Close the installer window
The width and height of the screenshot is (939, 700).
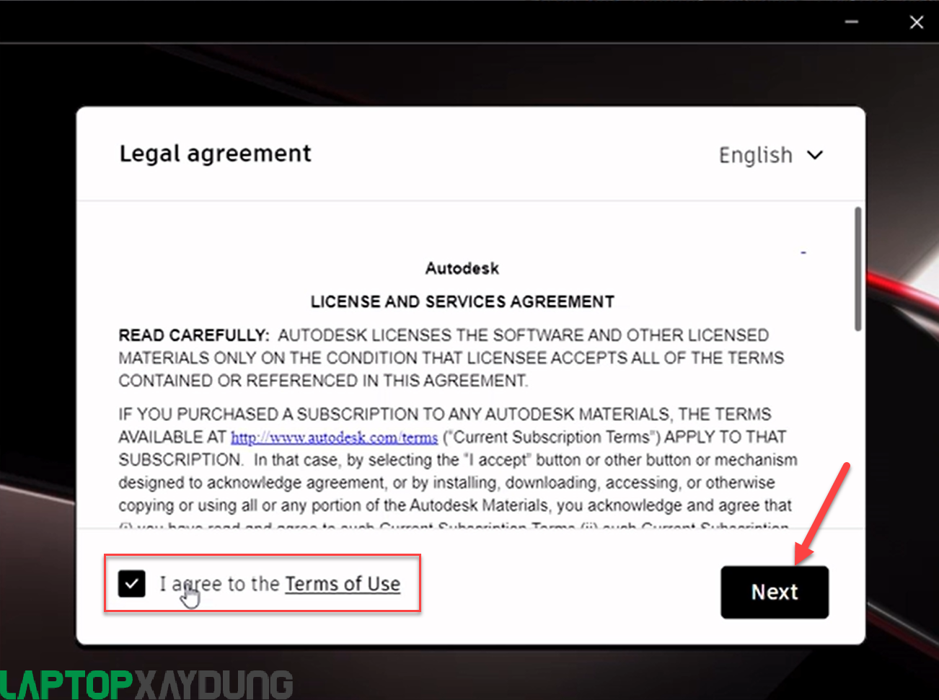pyautogui.click(x=917, y=22)
